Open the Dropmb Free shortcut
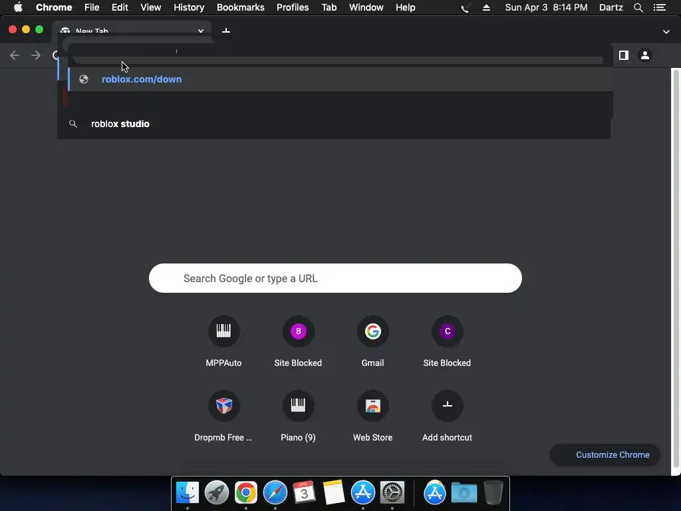 223,417
